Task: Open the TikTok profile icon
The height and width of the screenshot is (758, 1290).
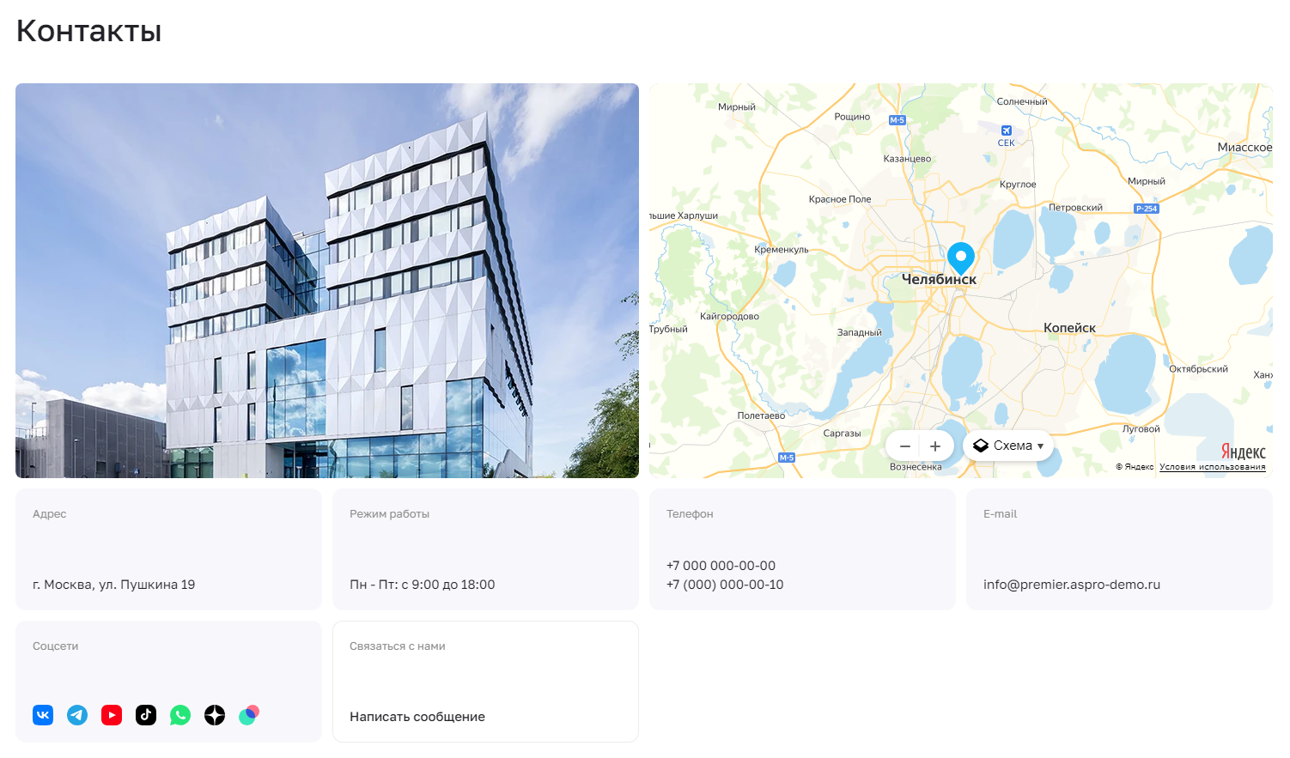Action: [146, 715]
